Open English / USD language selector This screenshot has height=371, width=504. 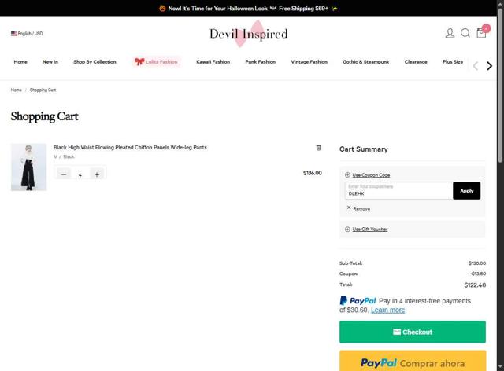point(27,33)
